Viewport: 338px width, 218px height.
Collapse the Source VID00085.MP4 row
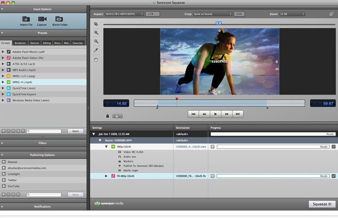click(x=100, y=140)
